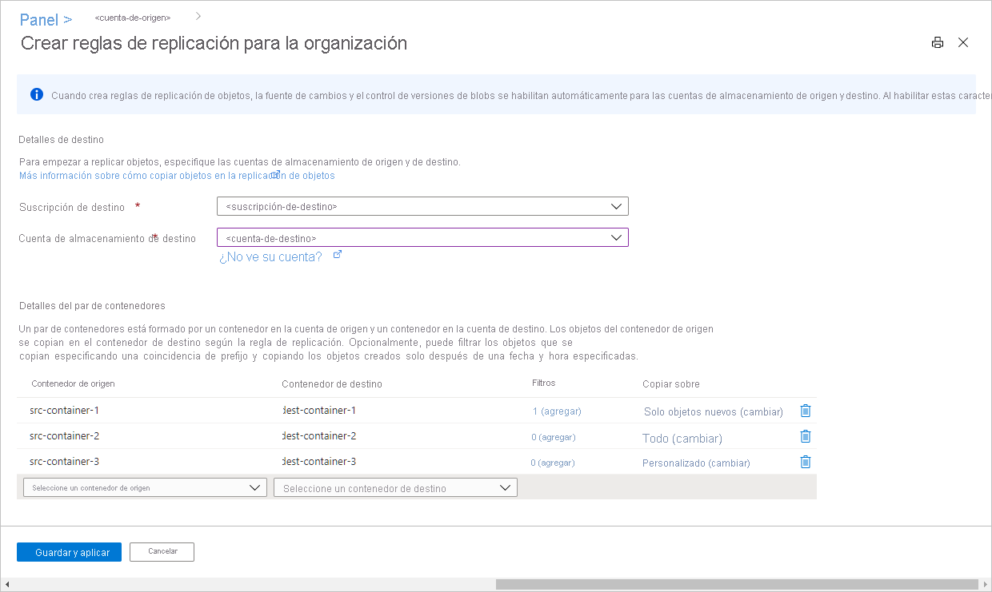Click the Guardar y aplicar button
Screen dimensions: 992x592
pos(69,551)
